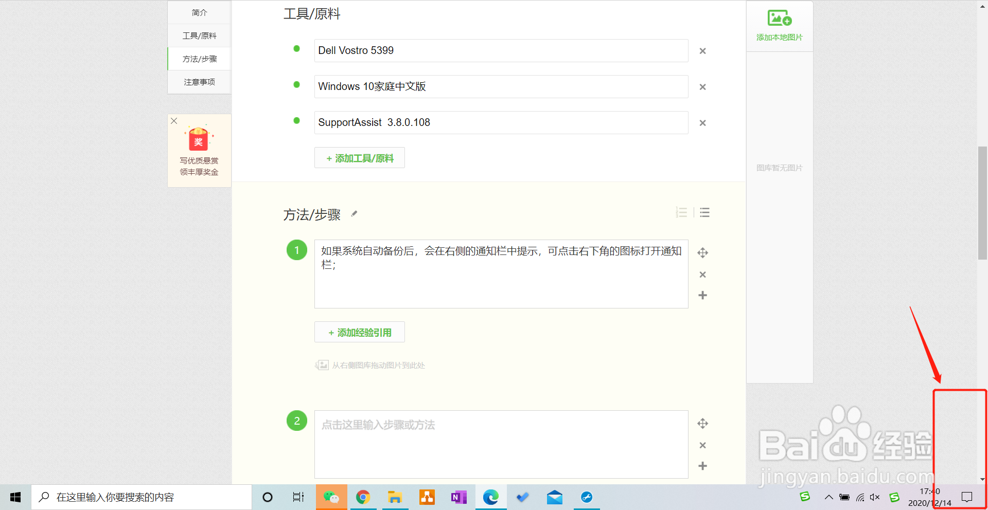Open File Explorer from the taskbar
This screenshot has width=988, height=510.
coord(395,497)
